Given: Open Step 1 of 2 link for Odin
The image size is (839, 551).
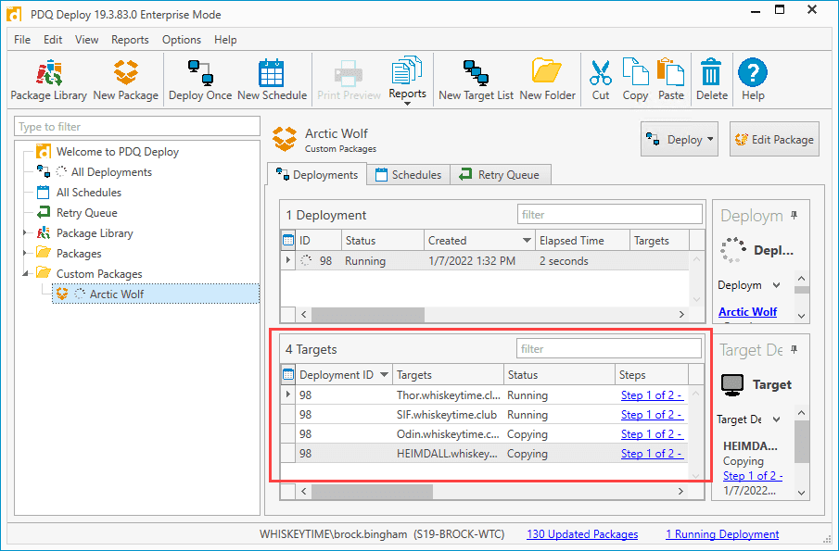Looking at the screenshot, I should pyautogui.click(x=652, y=434).
